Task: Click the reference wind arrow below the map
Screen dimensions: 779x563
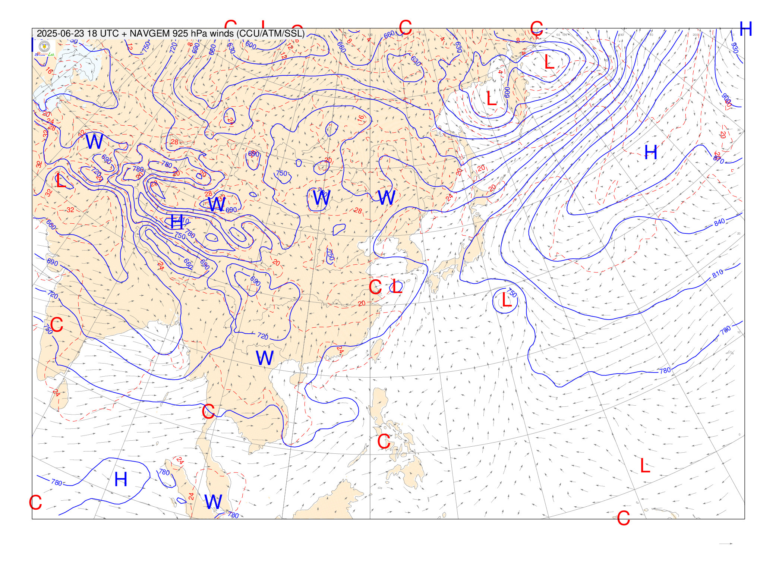Action: coord(726,544)
